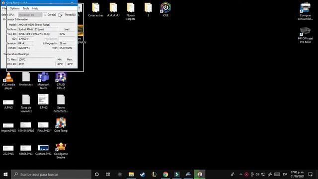Image resolution: width=318 pixels, height=179 pixels.
Task: Click the Freq #0 value 3791.44MHz
Action: 38,34
